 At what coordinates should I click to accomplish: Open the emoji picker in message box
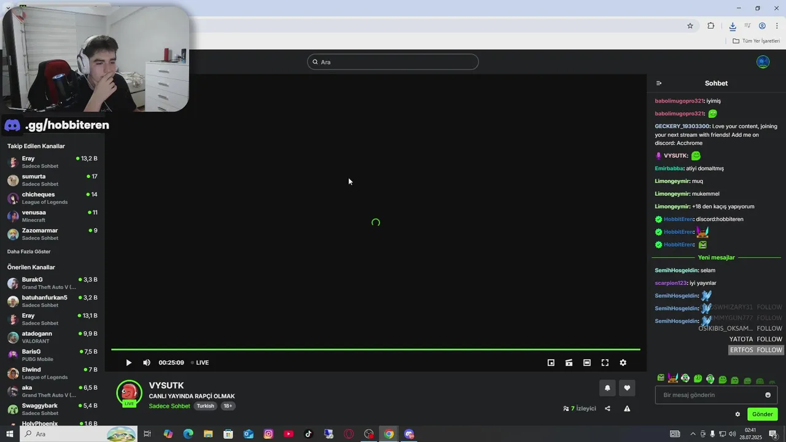(768, 395)
